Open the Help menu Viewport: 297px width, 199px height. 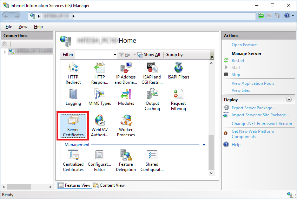point(38,27)
